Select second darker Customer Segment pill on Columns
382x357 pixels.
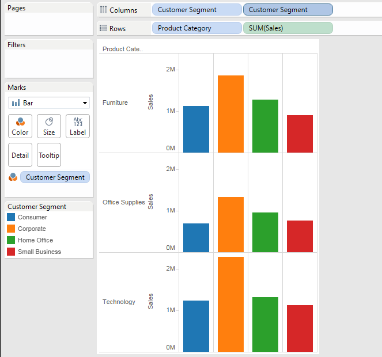click(288, 10)
